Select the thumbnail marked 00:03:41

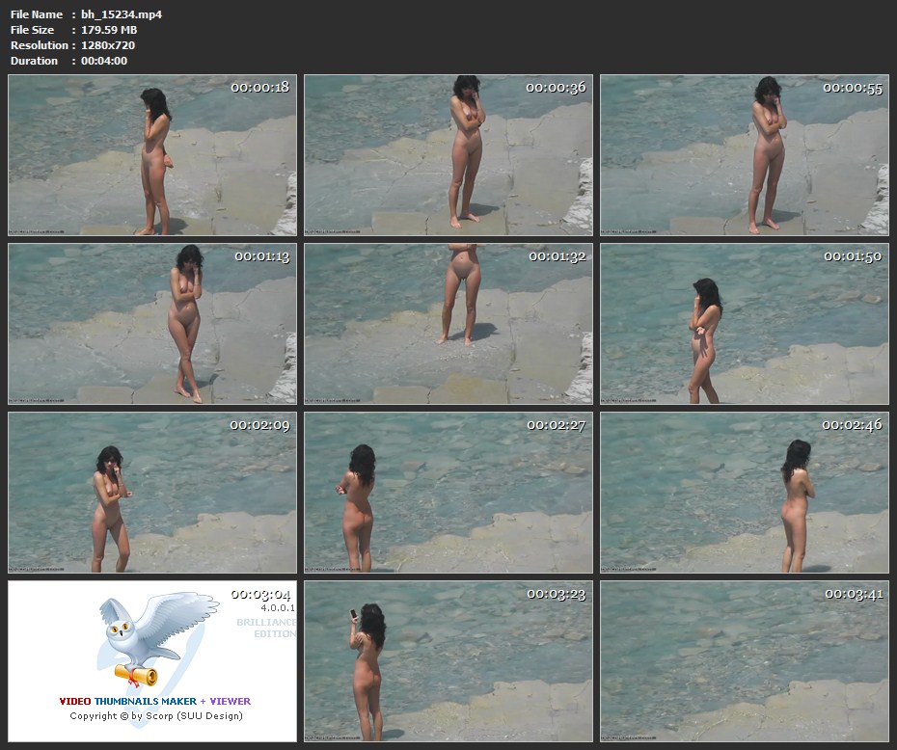(x=745, y=660)
